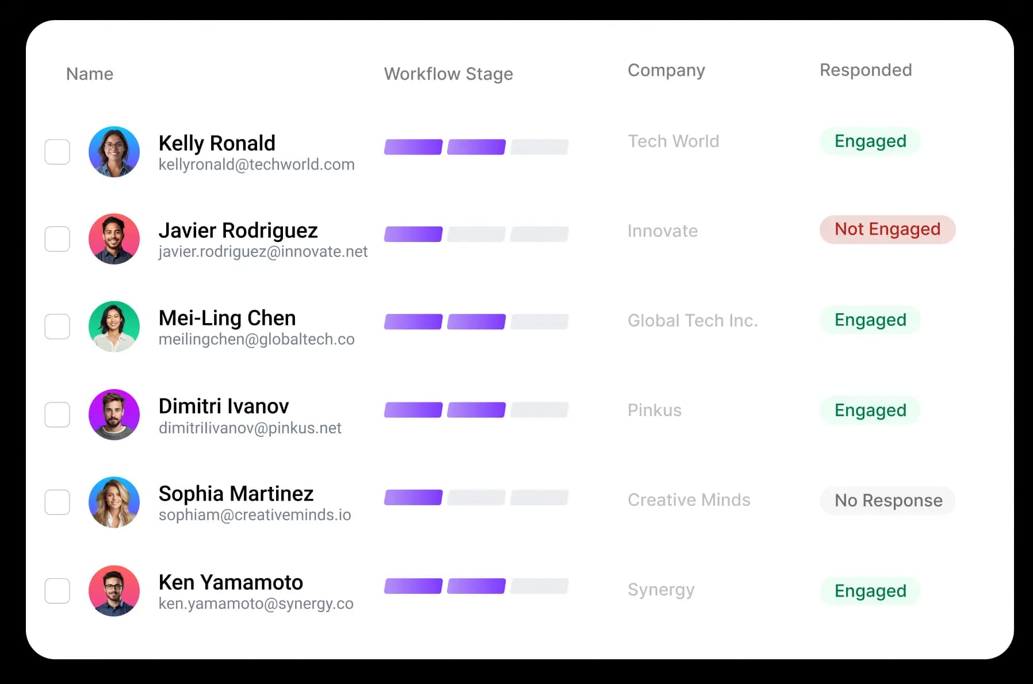The width and height of the screenshot is (1033, 684).
Task: Click the Workflow Stage column header
Action: click(x=448, y=74)
